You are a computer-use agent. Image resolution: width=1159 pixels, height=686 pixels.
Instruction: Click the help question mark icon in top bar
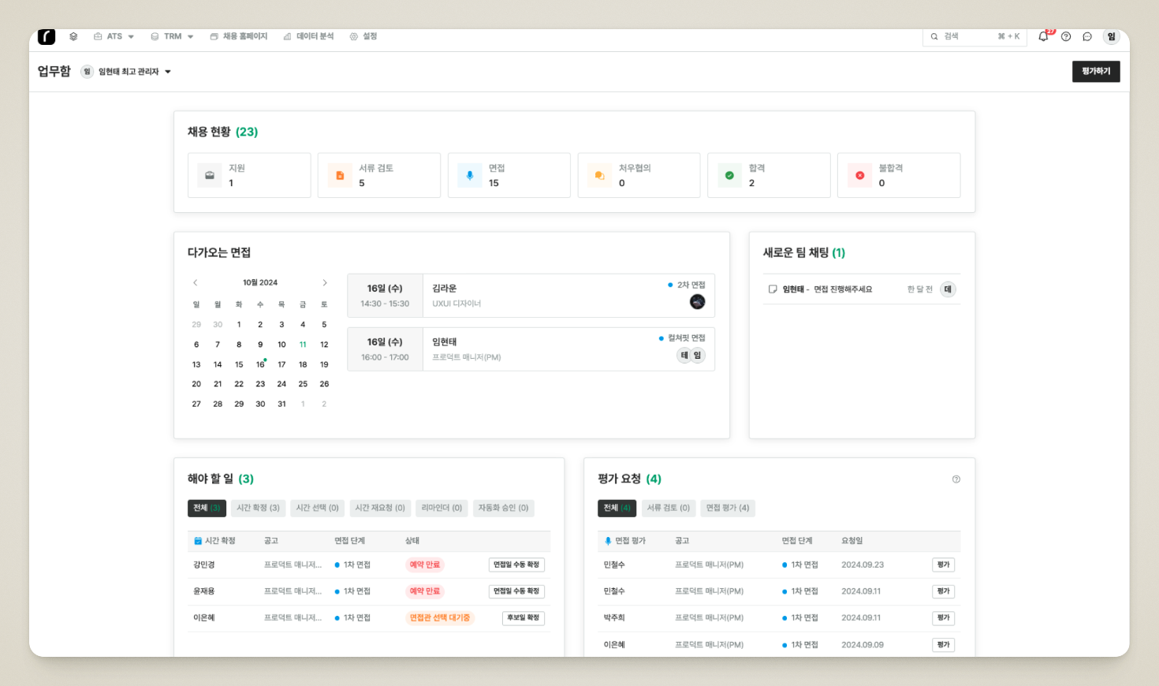pyautogui.click(x=1066, y=36)
